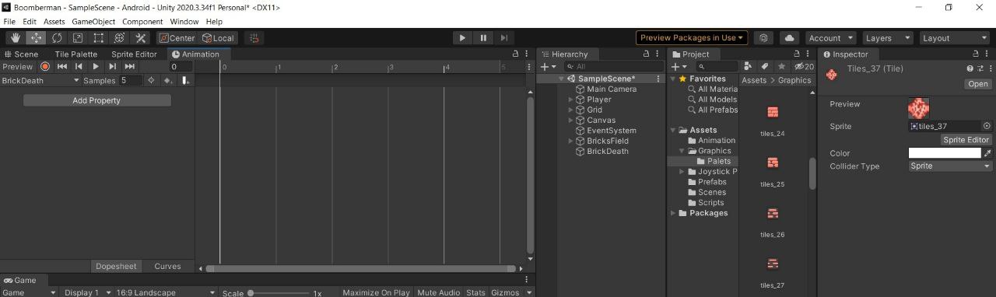Go to previous animation keyframe

79,67
